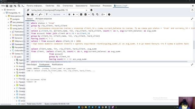Image resolution: width=195 pixels, height=109 pixels.
Task: Switch to the Зависимые tab
Action: click(x=95, y=6)
